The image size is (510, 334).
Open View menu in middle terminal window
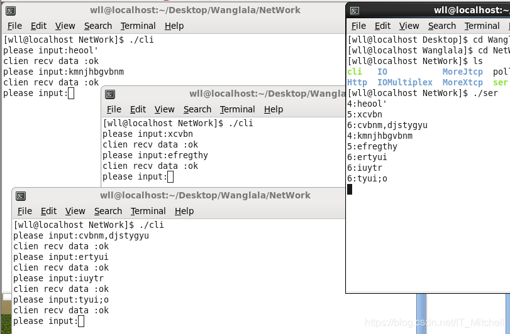pyautogui.click(x=164, y=109)
